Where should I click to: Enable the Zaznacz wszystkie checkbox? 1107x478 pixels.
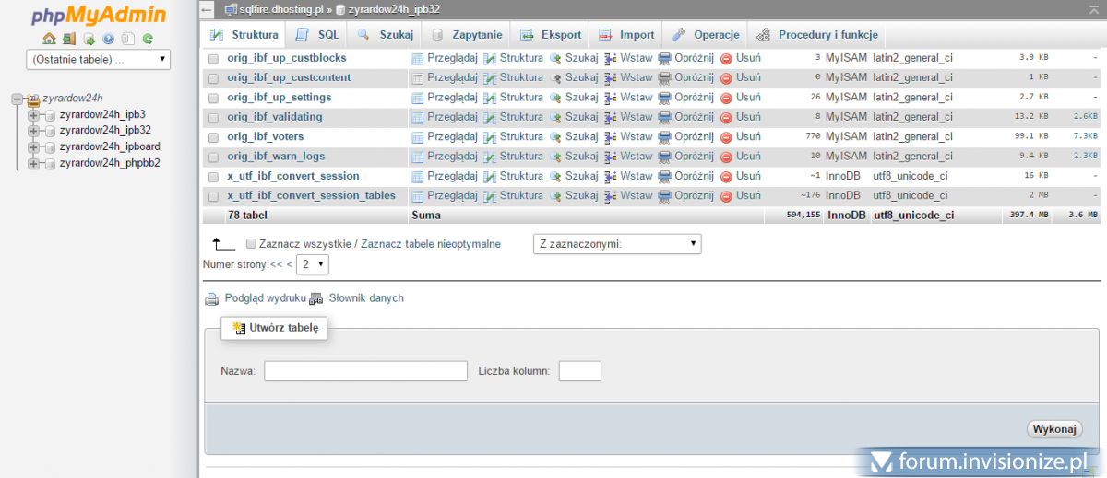(251, 244)
